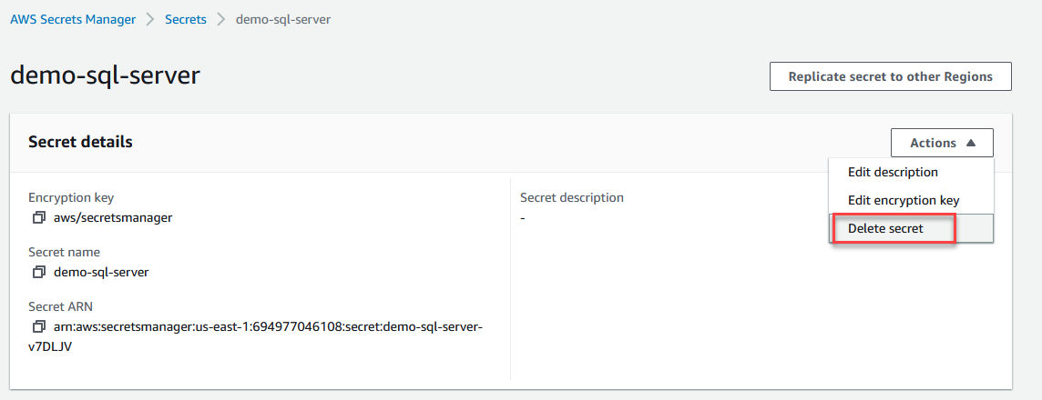The height and width of the screenshot is (400, 1042).
Task: Select the aws/secretsmanager key value text
Action: (x=113, y=217)
